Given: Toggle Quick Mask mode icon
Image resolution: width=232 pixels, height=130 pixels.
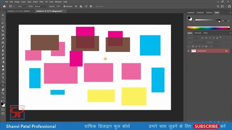Looking at the screenshot, I should click(x=3, y=109).
